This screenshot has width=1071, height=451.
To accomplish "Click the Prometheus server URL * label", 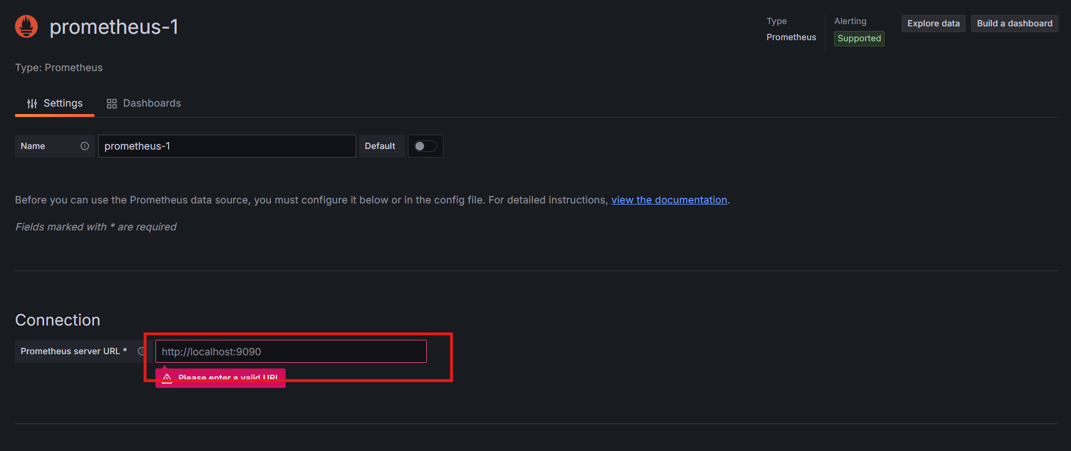I will pyautogui.click(x=73, y=351).
